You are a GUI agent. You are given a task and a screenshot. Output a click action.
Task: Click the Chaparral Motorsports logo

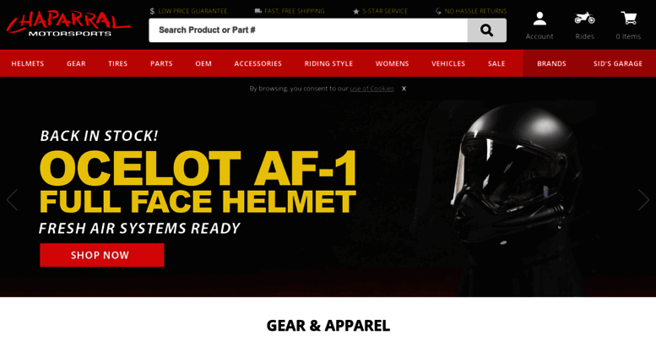(68, 24)
